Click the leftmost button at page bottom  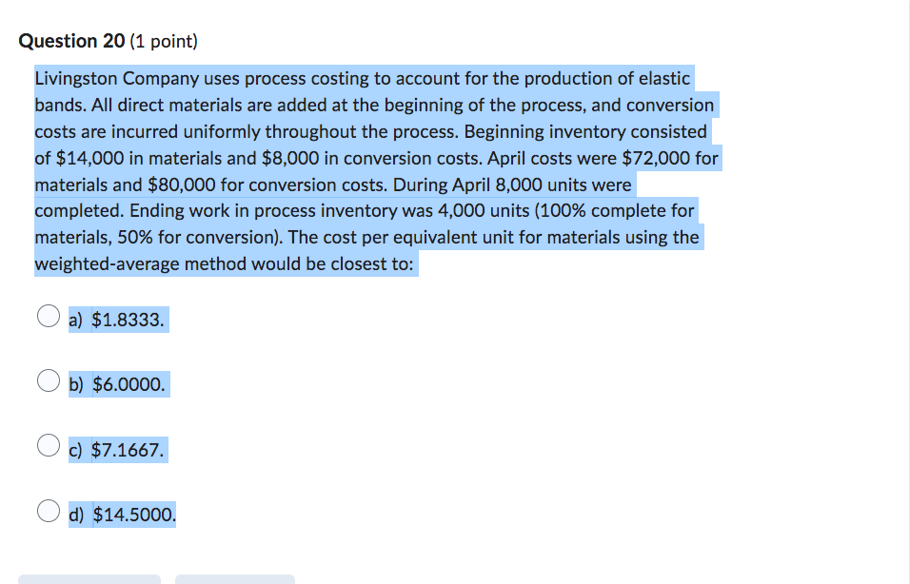click(x=89, y=580)
